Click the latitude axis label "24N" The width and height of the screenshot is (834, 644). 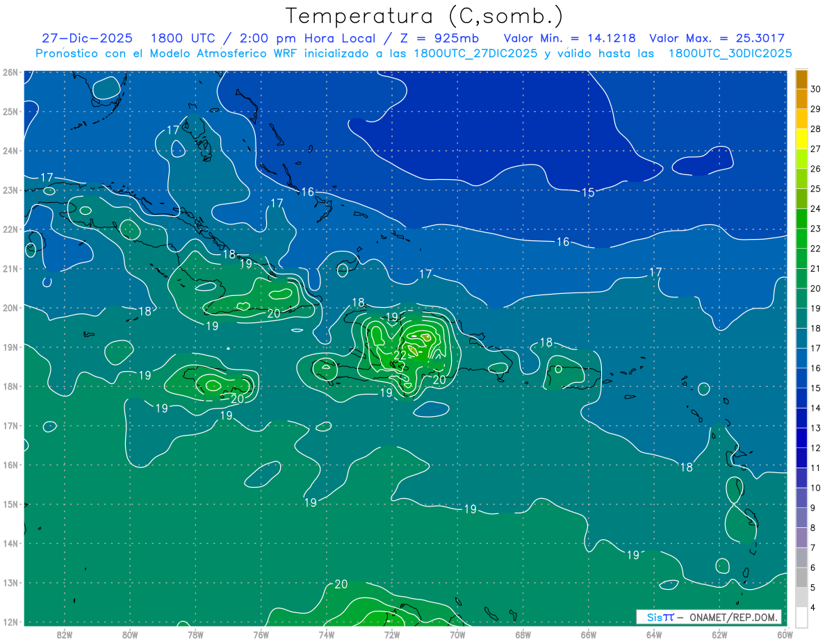[x=10, y=151]
